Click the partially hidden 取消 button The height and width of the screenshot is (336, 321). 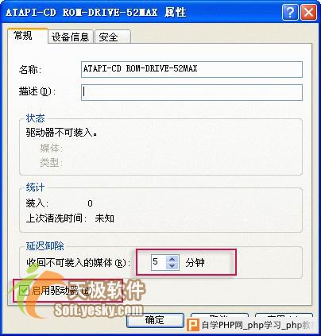(x=219, y=315)
